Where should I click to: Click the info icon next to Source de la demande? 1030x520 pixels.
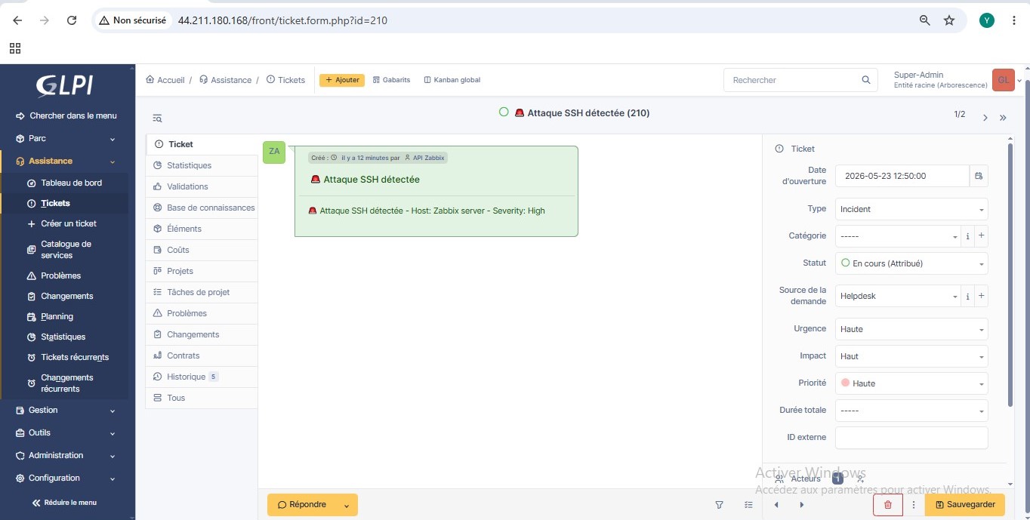pyautogui.click(x=968, y=296)
